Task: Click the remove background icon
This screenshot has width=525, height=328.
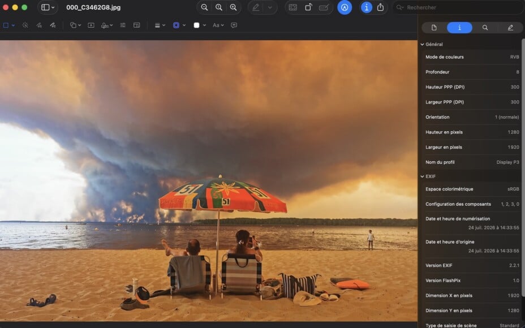Action: coord(292,7)
